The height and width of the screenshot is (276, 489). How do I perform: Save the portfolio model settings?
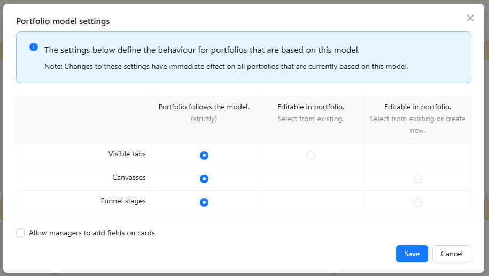click(412, 254)
